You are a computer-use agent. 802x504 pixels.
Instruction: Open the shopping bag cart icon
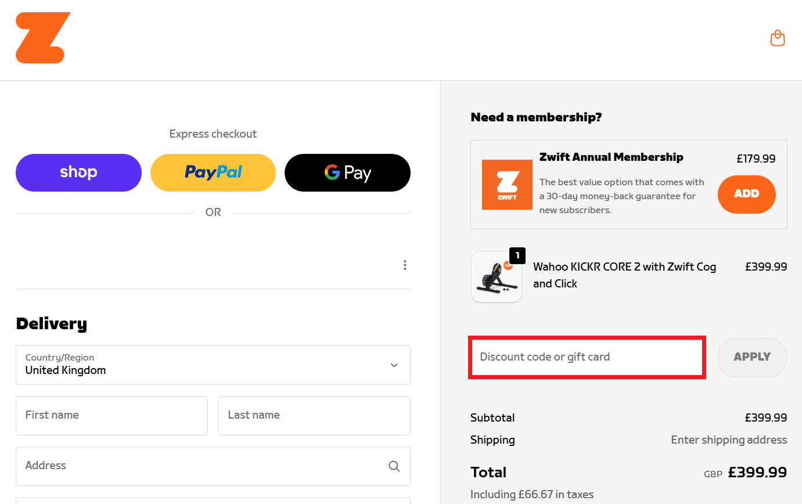(778, 38)
